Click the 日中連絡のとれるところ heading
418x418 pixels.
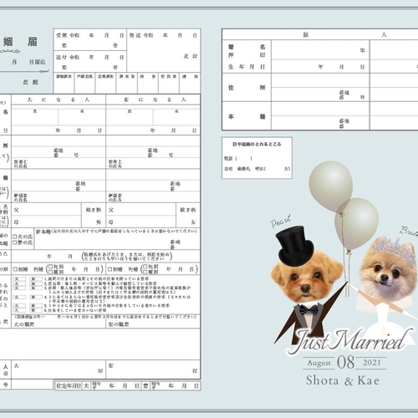[257, 144]
